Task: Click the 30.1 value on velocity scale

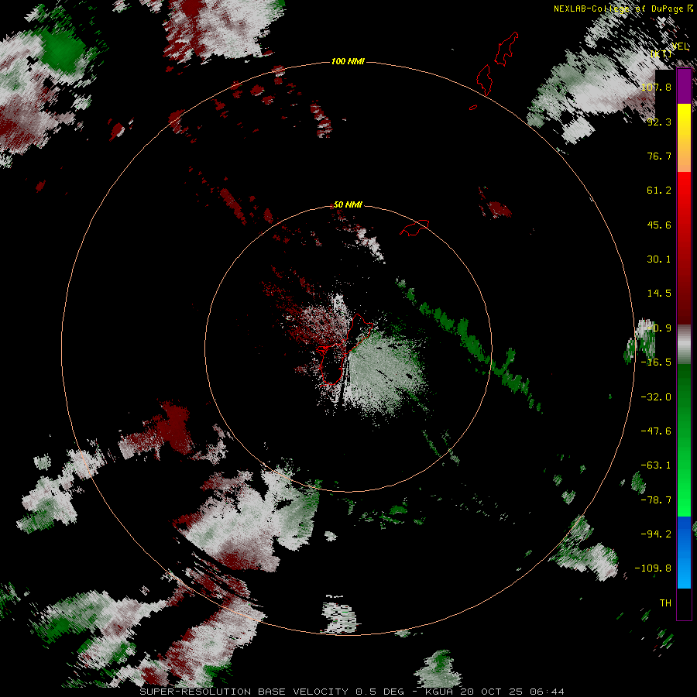Action: click(659, 259)
